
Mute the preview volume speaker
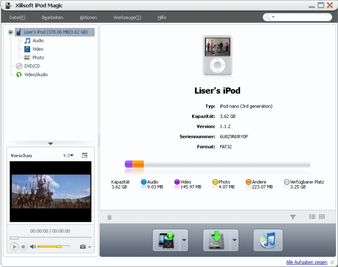33,246
